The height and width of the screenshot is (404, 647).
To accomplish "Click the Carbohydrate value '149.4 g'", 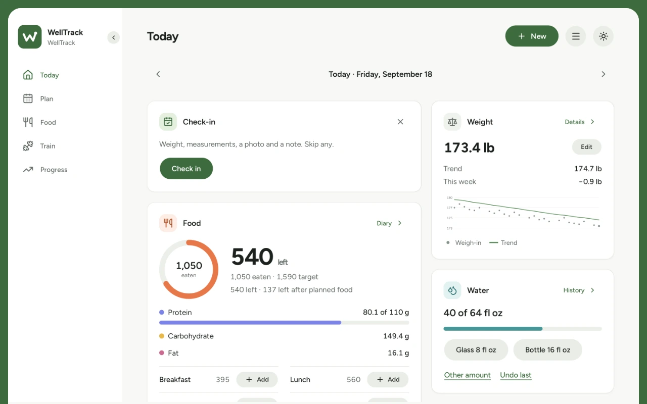I will [396, 336].
